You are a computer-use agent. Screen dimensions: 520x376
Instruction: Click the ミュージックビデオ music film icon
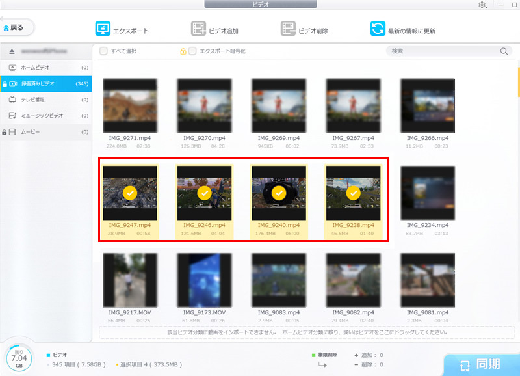[12, 116]
